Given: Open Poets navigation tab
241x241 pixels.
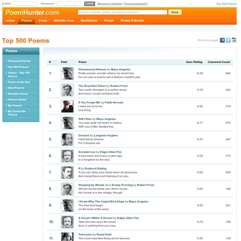Looking at the screenshot, I should (x=43, y=20).
